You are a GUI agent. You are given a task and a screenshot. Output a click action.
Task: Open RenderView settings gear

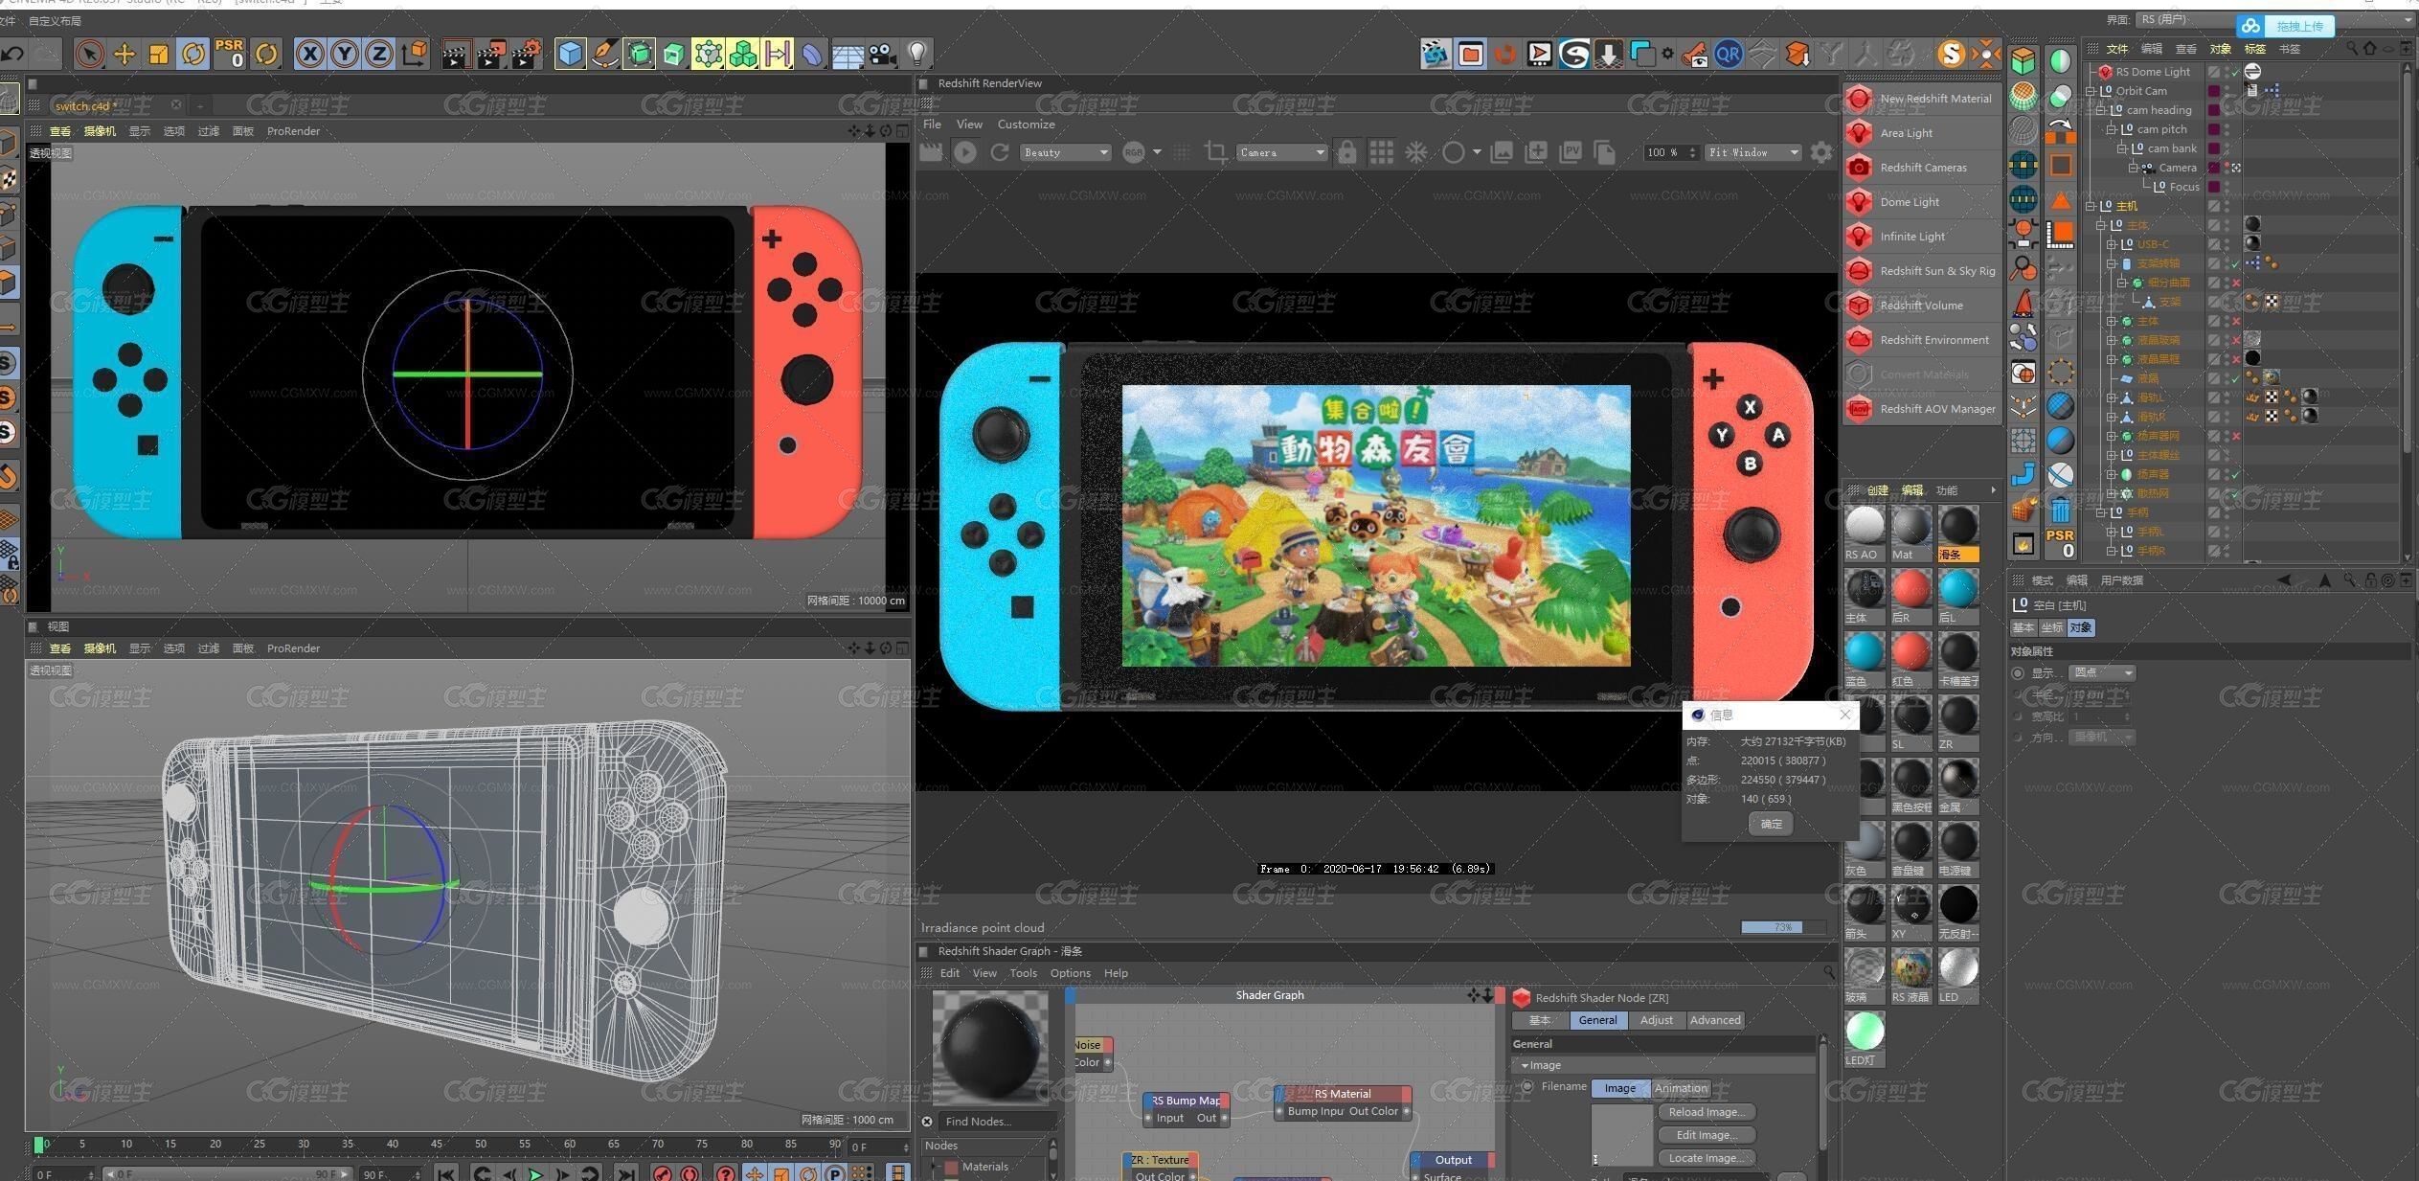click(1821, 152)
